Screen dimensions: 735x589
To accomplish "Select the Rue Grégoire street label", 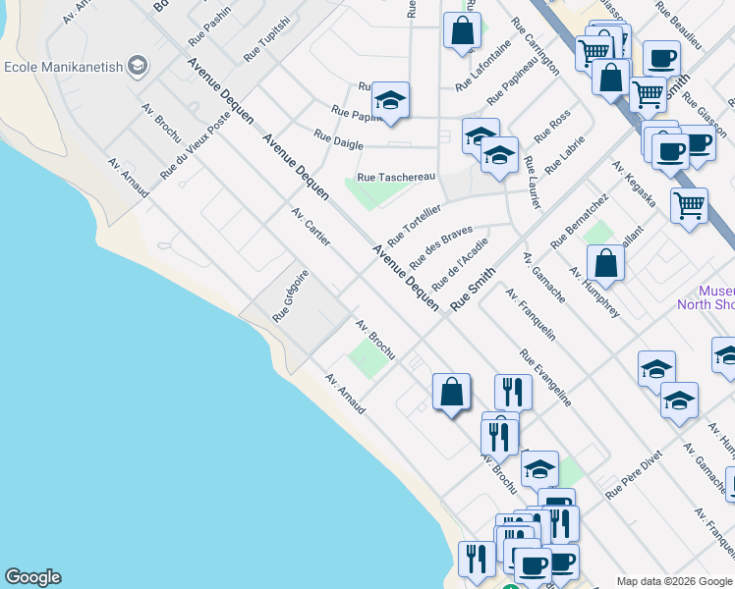I will pos(291,296).
